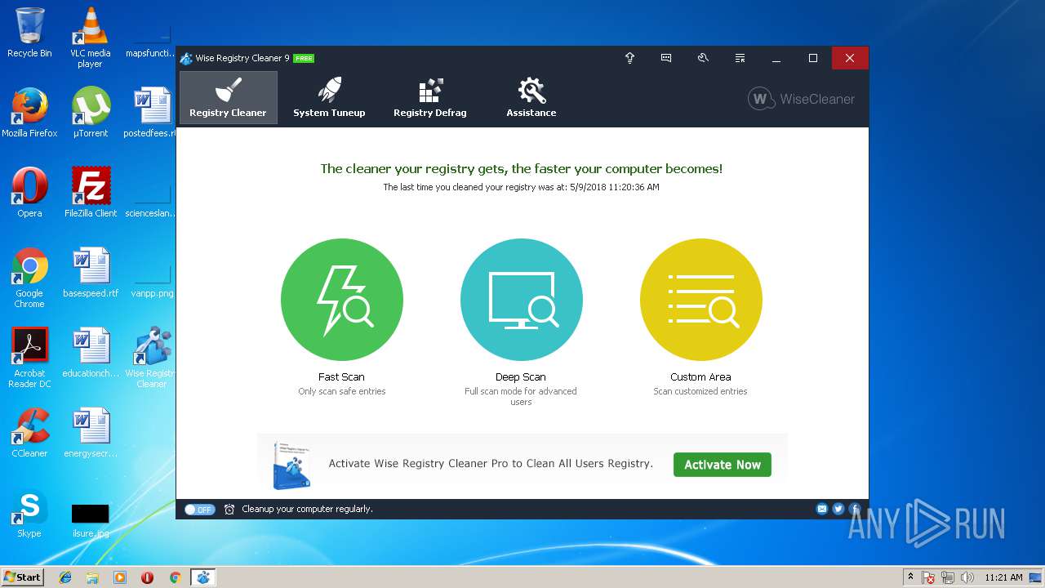Image resolution: width=1045 pixels, height=588 pixels.
Task: Click the upgrade arrow icon in title bar
Action: [x=629, y=58]
